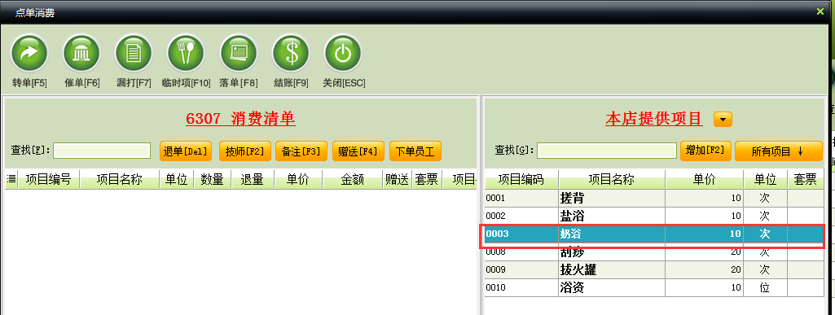Click 单价 header in provided items table
Screen dimensions: 835x315
704,179
